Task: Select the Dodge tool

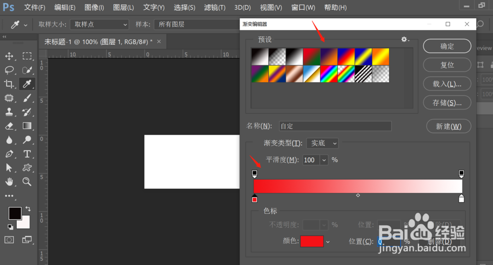Action: 27,140
